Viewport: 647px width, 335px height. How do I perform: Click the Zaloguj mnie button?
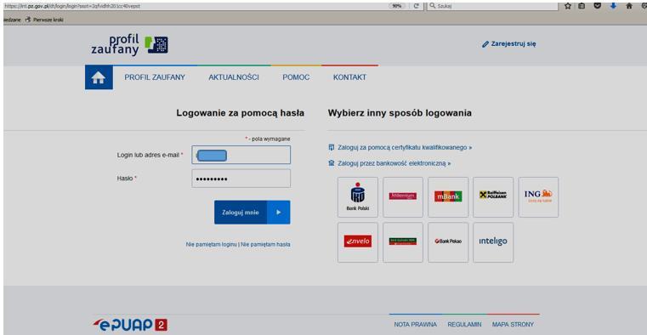(x=253, y=213)
